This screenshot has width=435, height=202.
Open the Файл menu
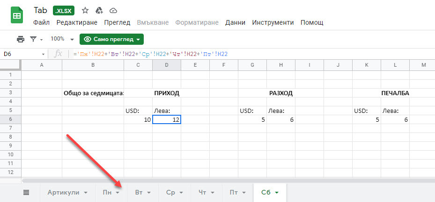click(42, 22)
